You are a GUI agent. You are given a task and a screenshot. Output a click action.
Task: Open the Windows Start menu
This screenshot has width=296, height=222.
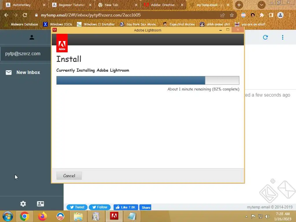[8, 216]
